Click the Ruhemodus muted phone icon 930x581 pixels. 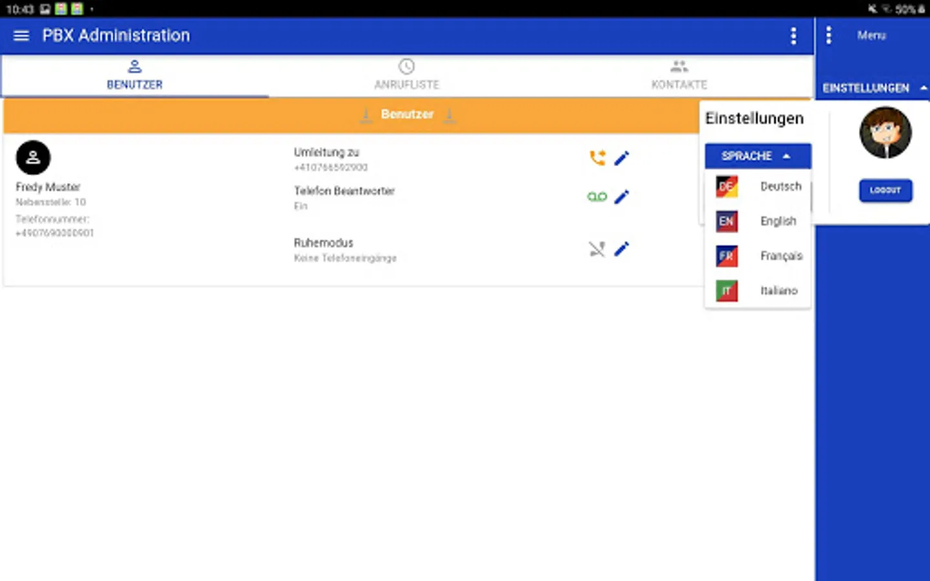point(597,249)
